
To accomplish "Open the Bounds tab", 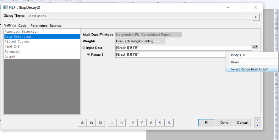I will pos(55,25).
